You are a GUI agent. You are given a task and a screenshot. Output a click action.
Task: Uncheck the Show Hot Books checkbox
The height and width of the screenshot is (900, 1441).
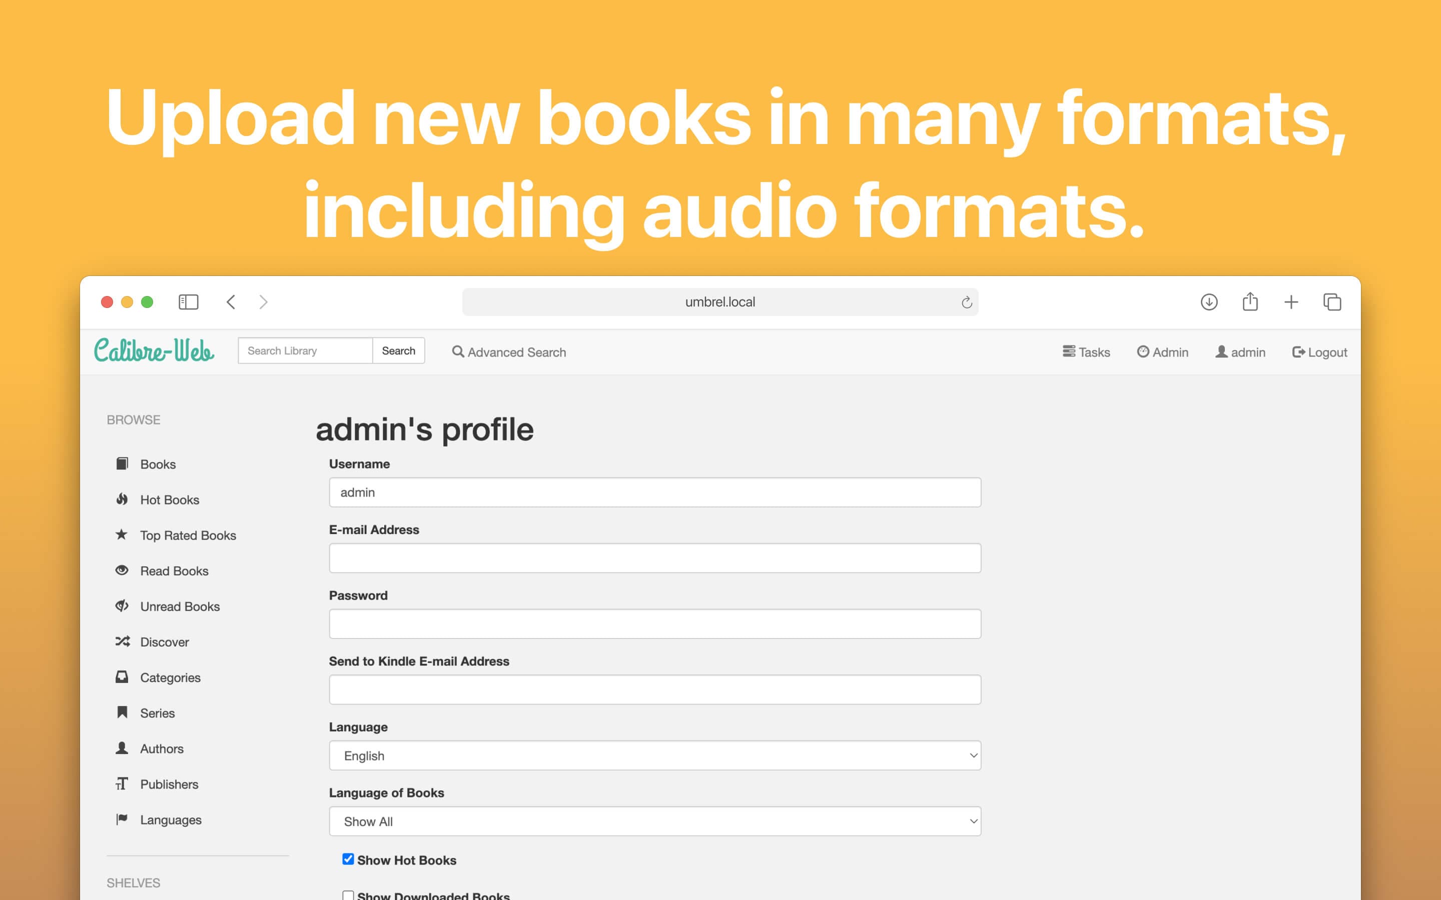[348, 859]
